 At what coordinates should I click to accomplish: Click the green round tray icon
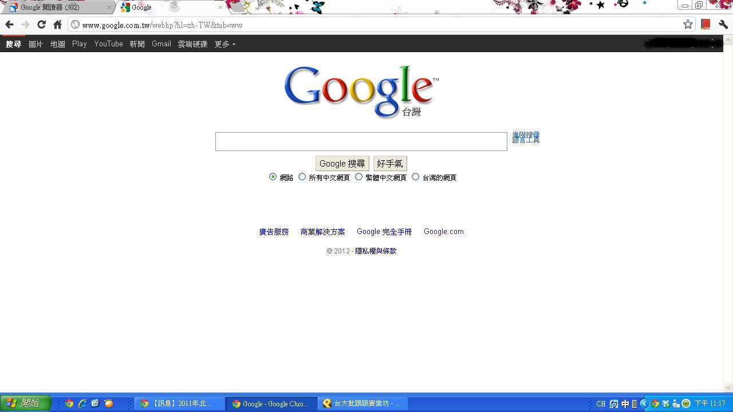click(686, 403)
